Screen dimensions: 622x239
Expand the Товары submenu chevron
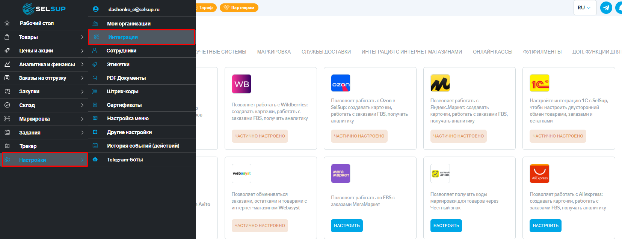[82, 37]
